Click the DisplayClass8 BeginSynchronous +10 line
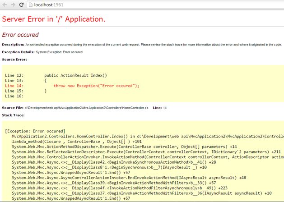 (109, 167)
